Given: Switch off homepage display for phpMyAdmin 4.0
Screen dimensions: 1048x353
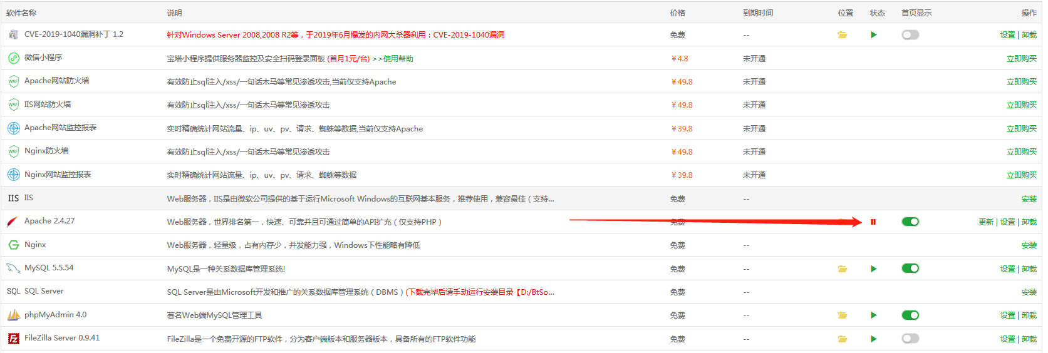Looking at the screenshot, I should click(x=910, y=315).
